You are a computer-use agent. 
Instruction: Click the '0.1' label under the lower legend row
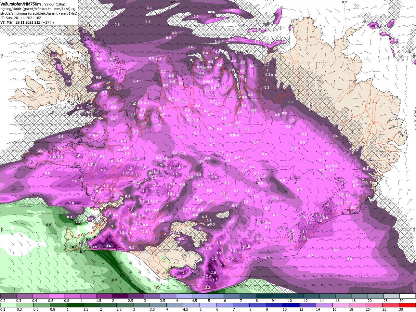[x=3, y=309]
